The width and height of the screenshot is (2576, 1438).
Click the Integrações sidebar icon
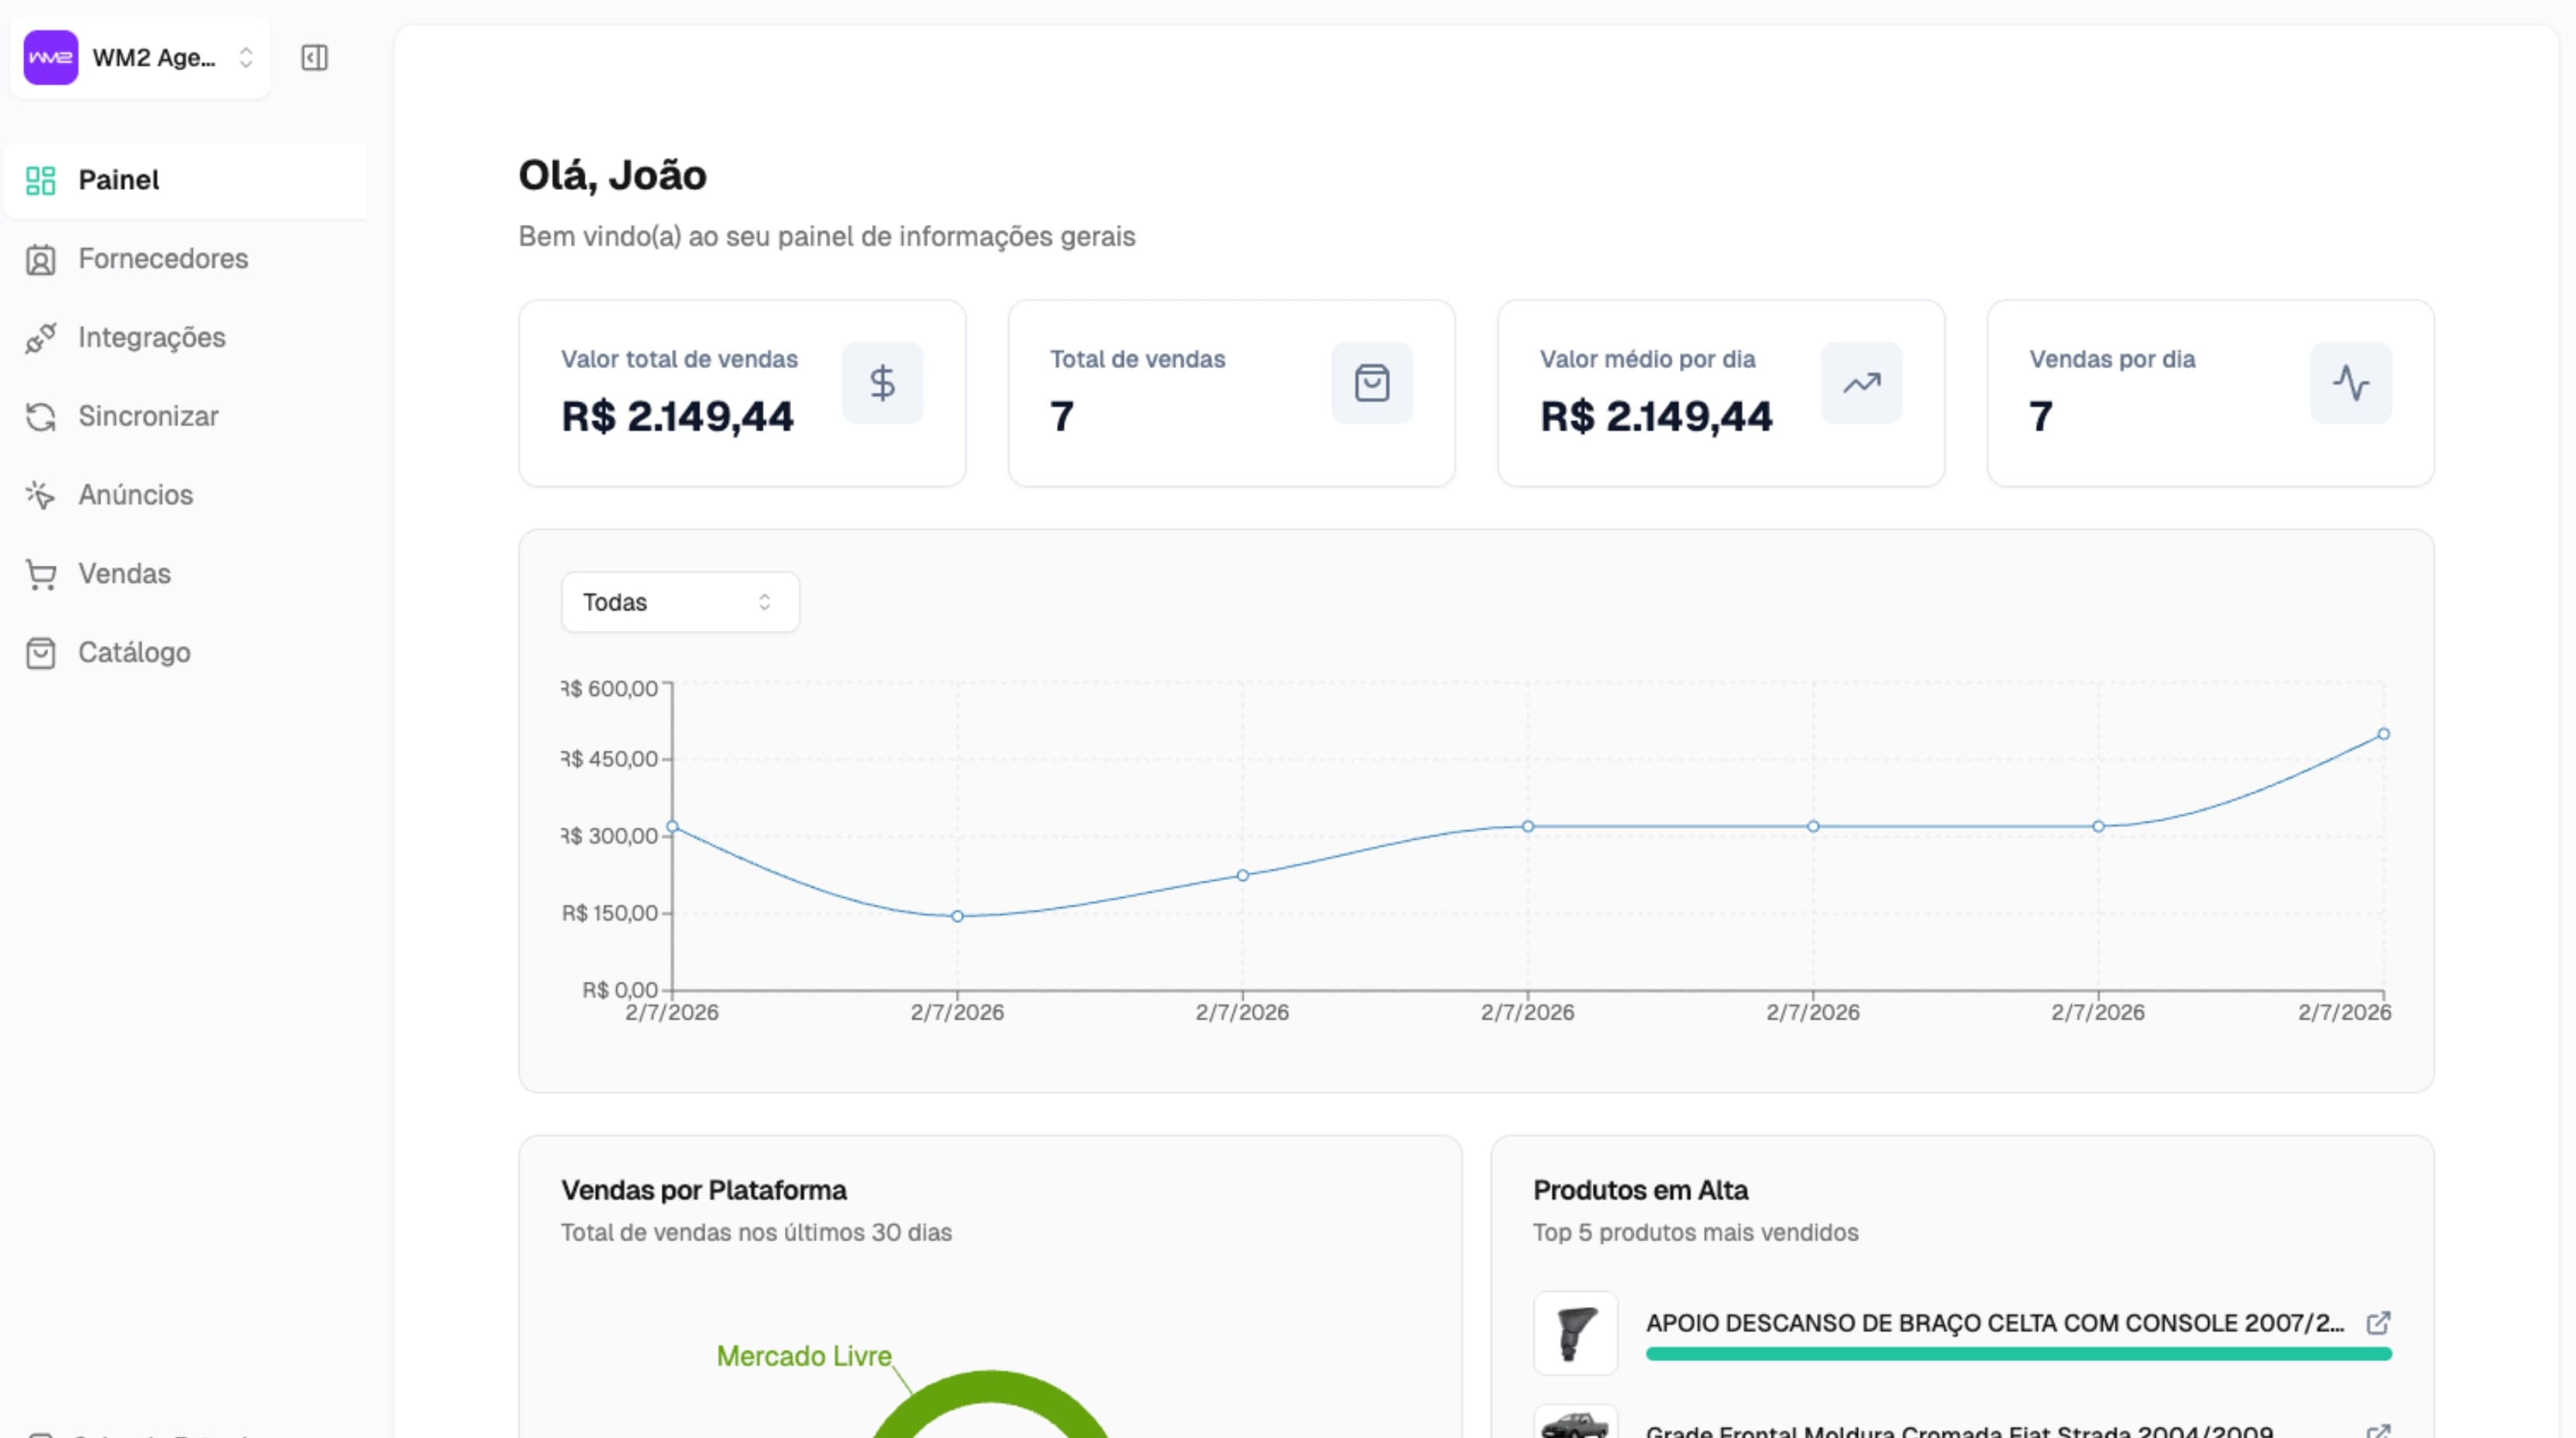point(40,337)
